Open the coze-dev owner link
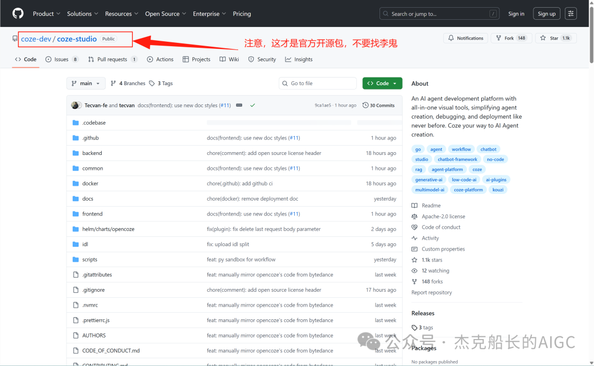594x366 pixels. click(36, 39)
